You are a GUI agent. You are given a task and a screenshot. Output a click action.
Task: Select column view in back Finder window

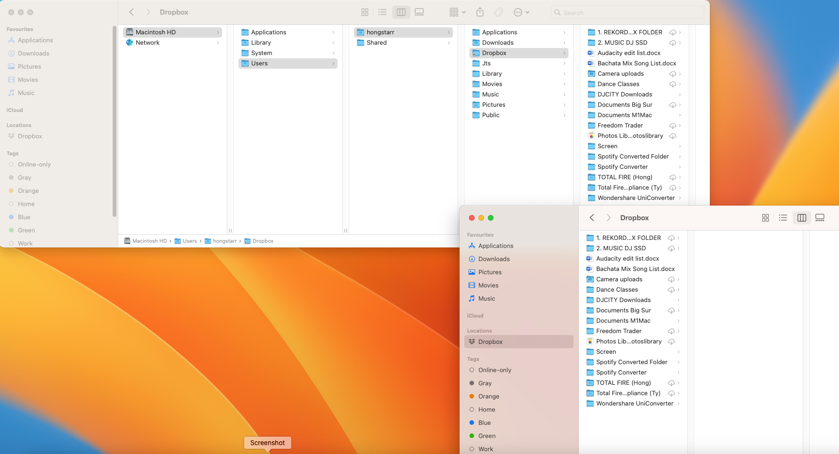[x=401, y=12]
